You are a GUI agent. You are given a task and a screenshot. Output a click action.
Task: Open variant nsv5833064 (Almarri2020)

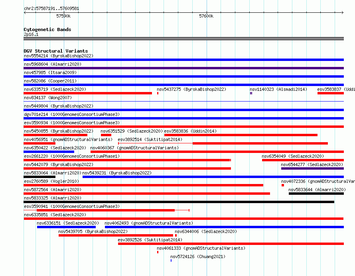[53, 173]
